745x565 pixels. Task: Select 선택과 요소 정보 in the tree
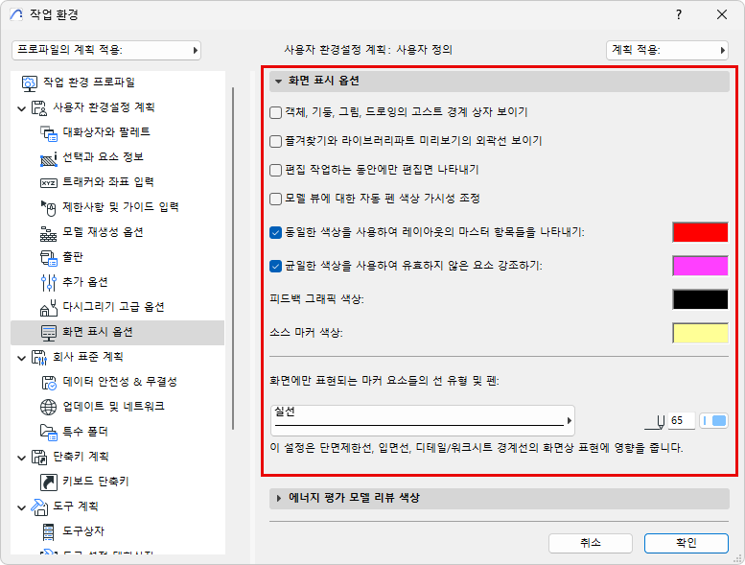104,157
